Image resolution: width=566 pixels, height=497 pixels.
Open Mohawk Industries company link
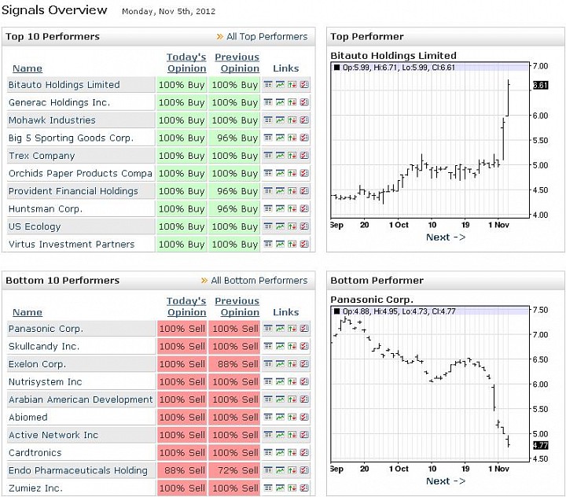click(52, 120)
